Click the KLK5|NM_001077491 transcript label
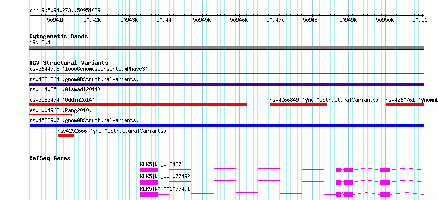The image size is (438, 200). (165, 189)
